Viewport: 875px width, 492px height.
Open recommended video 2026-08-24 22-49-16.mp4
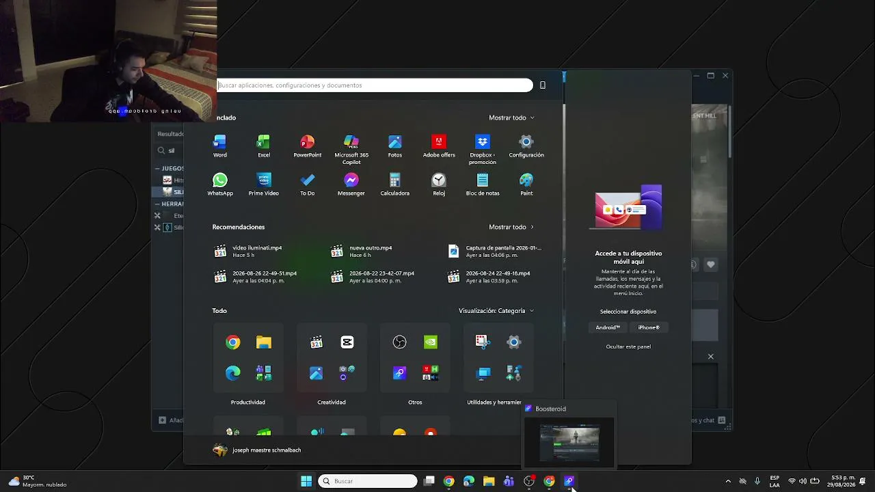coord(489,277)
